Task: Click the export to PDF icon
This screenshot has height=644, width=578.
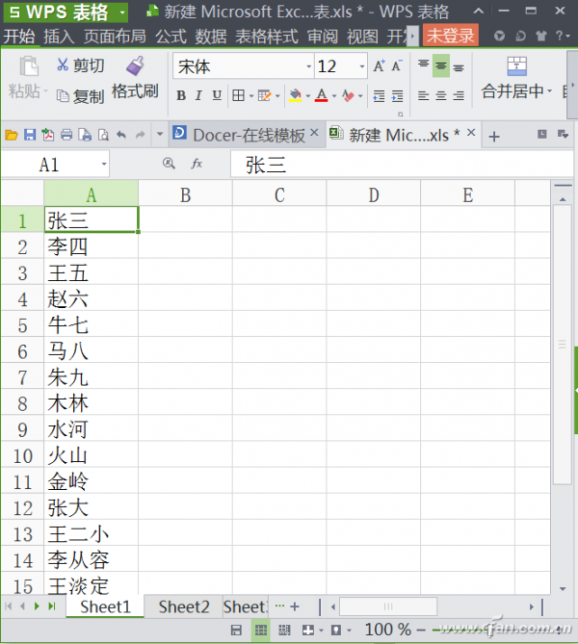Action: [48, 135]
